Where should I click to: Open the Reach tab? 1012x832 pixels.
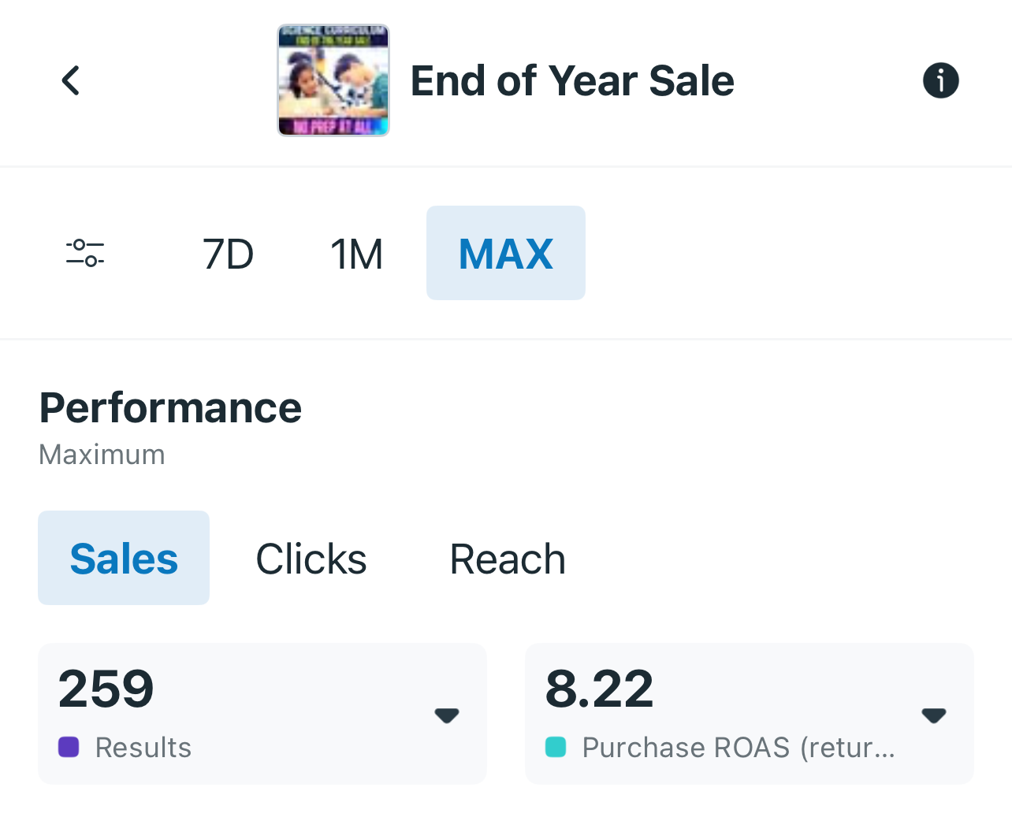(508, 559)
